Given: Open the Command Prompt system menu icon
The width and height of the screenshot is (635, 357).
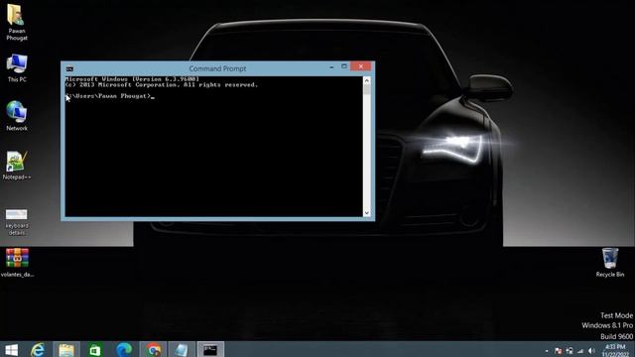Looking at the screenshot, I should (x=69, y=68).
